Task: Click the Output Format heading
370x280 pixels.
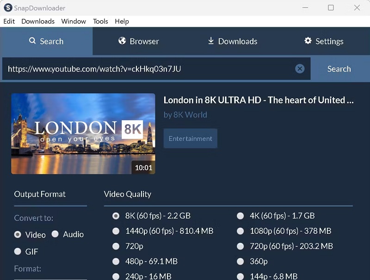Action: tap(40, 194)
